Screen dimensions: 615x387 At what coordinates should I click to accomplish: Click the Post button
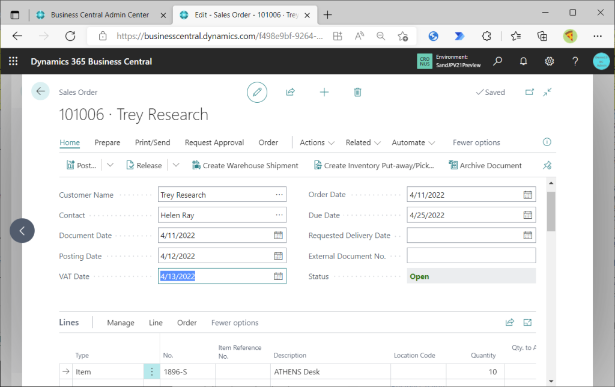click(x=81, y=165)
